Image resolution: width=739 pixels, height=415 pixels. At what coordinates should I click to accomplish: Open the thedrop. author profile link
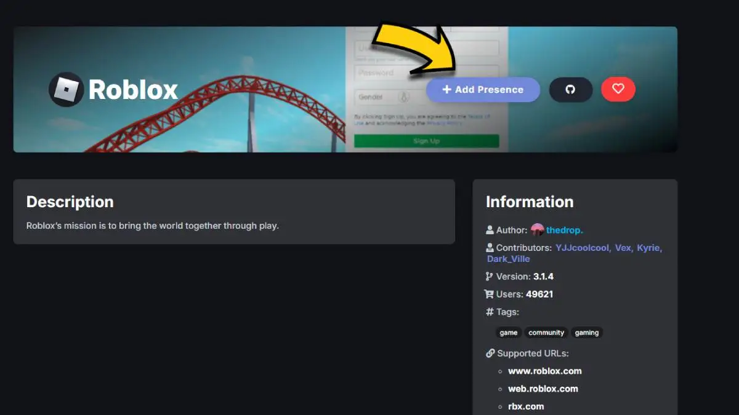pyautogui.click(x=564, y=230)
